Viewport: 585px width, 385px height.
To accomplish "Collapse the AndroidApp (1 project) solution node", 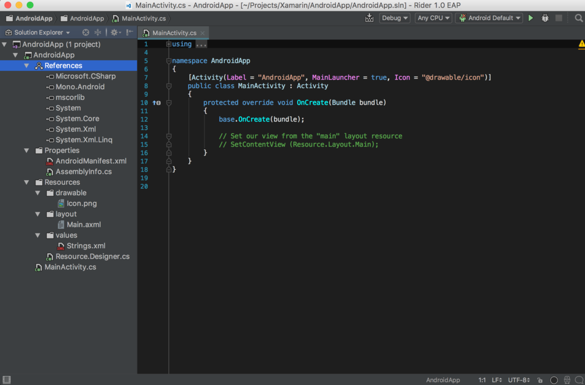I will pyautogui.click(x=5, y=45).
